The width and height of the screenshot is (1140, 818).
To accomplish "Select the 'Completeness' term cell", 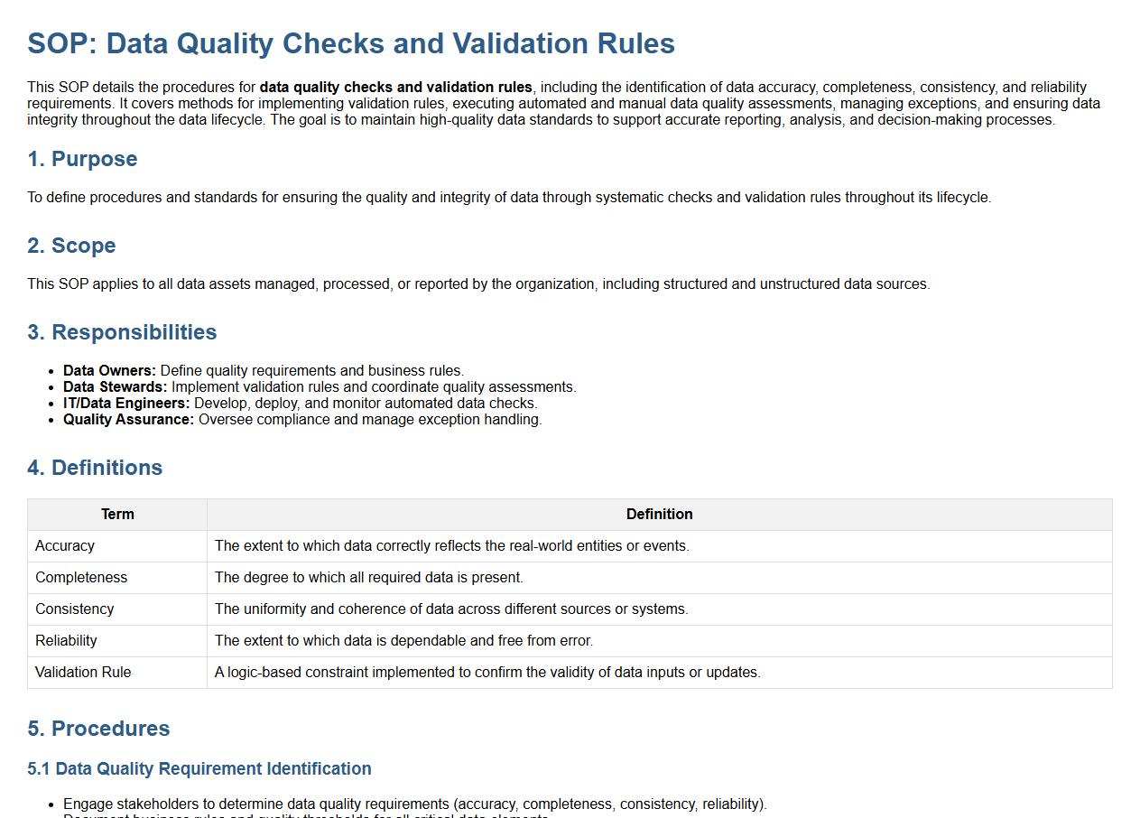I will click(x=81, y=578).
